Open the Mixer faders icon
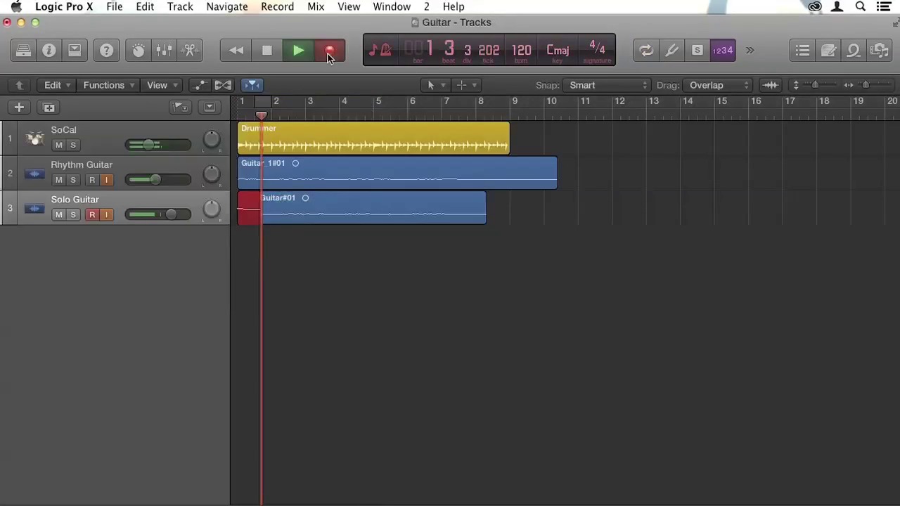The height and width of the screenshot is (506, 900). [x=164, y=50]
